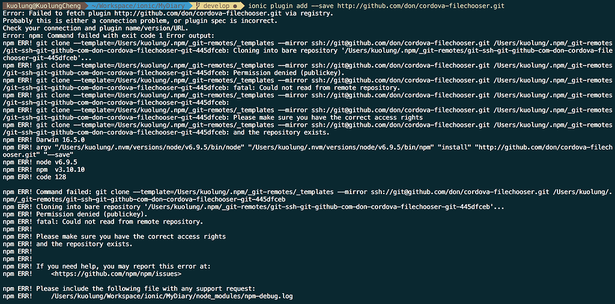Viewport: 615px width, 304px height.
Task: Click the 'npm ERR! code 128' line
Action: coord(34,177)
